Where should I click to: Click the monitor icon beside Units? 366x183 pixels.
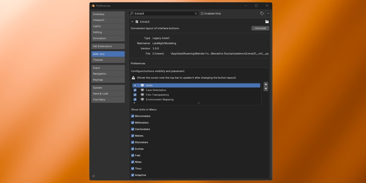pyautogui.click(x=142, y=85)
